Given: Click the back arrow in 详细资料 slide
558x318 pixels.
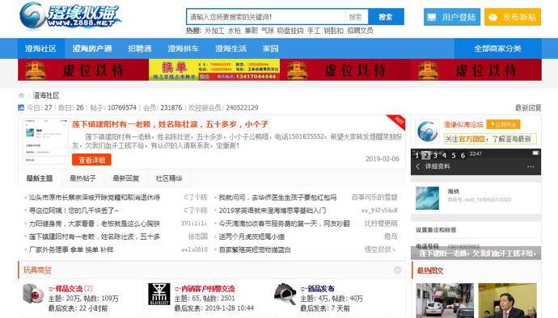Looking at the screenshot, I should click(x=418, y=166).
